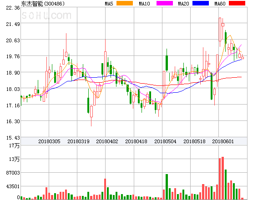Click the 22.36 price axis label

click(x=13, y=8)
